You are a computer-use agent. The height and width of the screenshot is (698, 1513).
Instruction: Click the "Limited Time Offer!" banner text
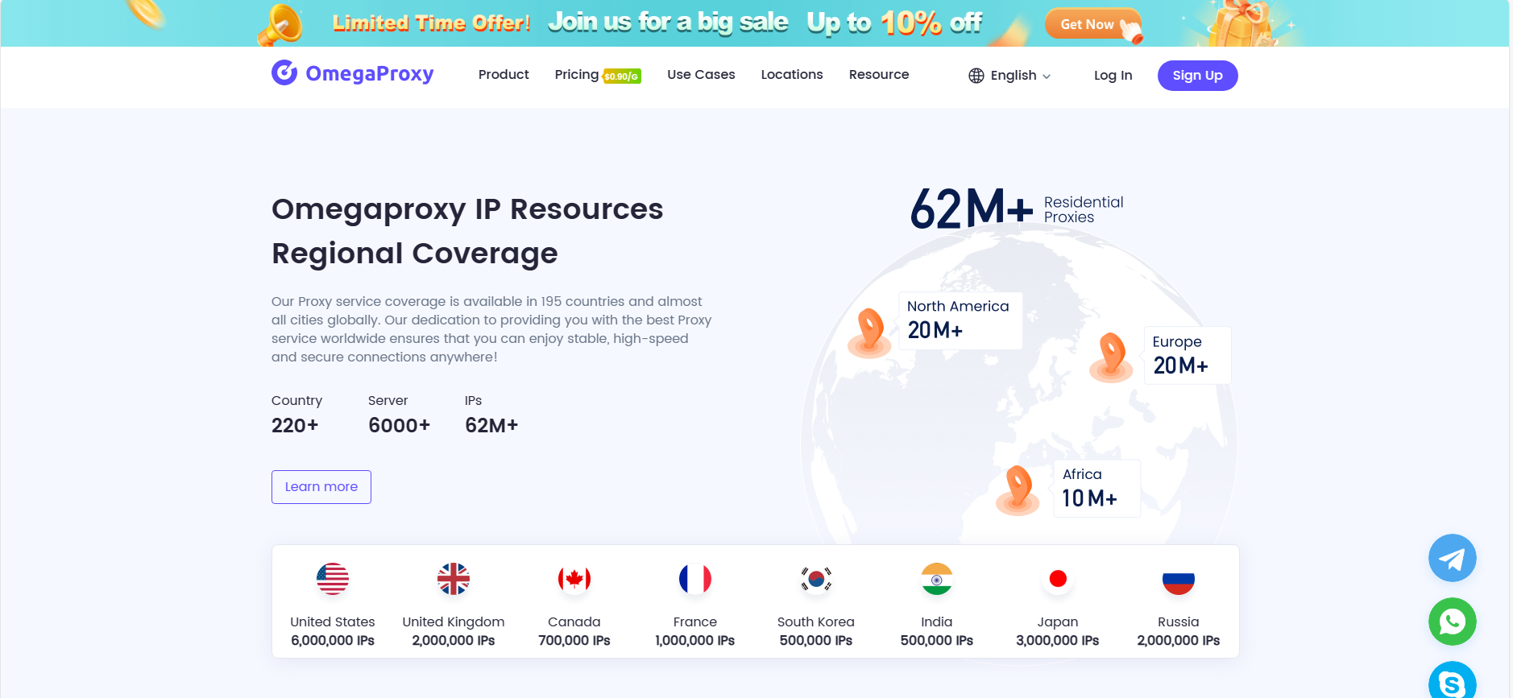[x=431, y=23]
